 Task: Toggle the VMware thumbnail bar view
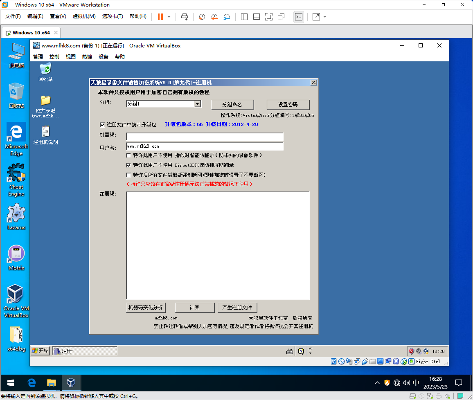pos(257,17)
